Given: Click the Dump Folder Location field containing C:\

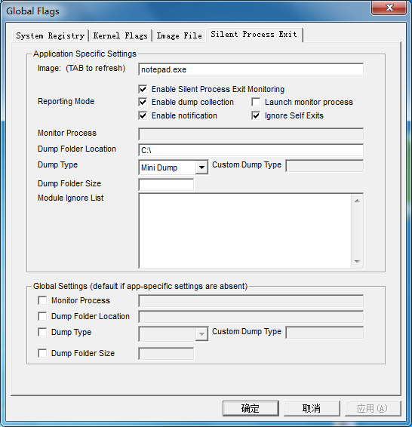Looking at the screenshot, I should tap(251, 150).
